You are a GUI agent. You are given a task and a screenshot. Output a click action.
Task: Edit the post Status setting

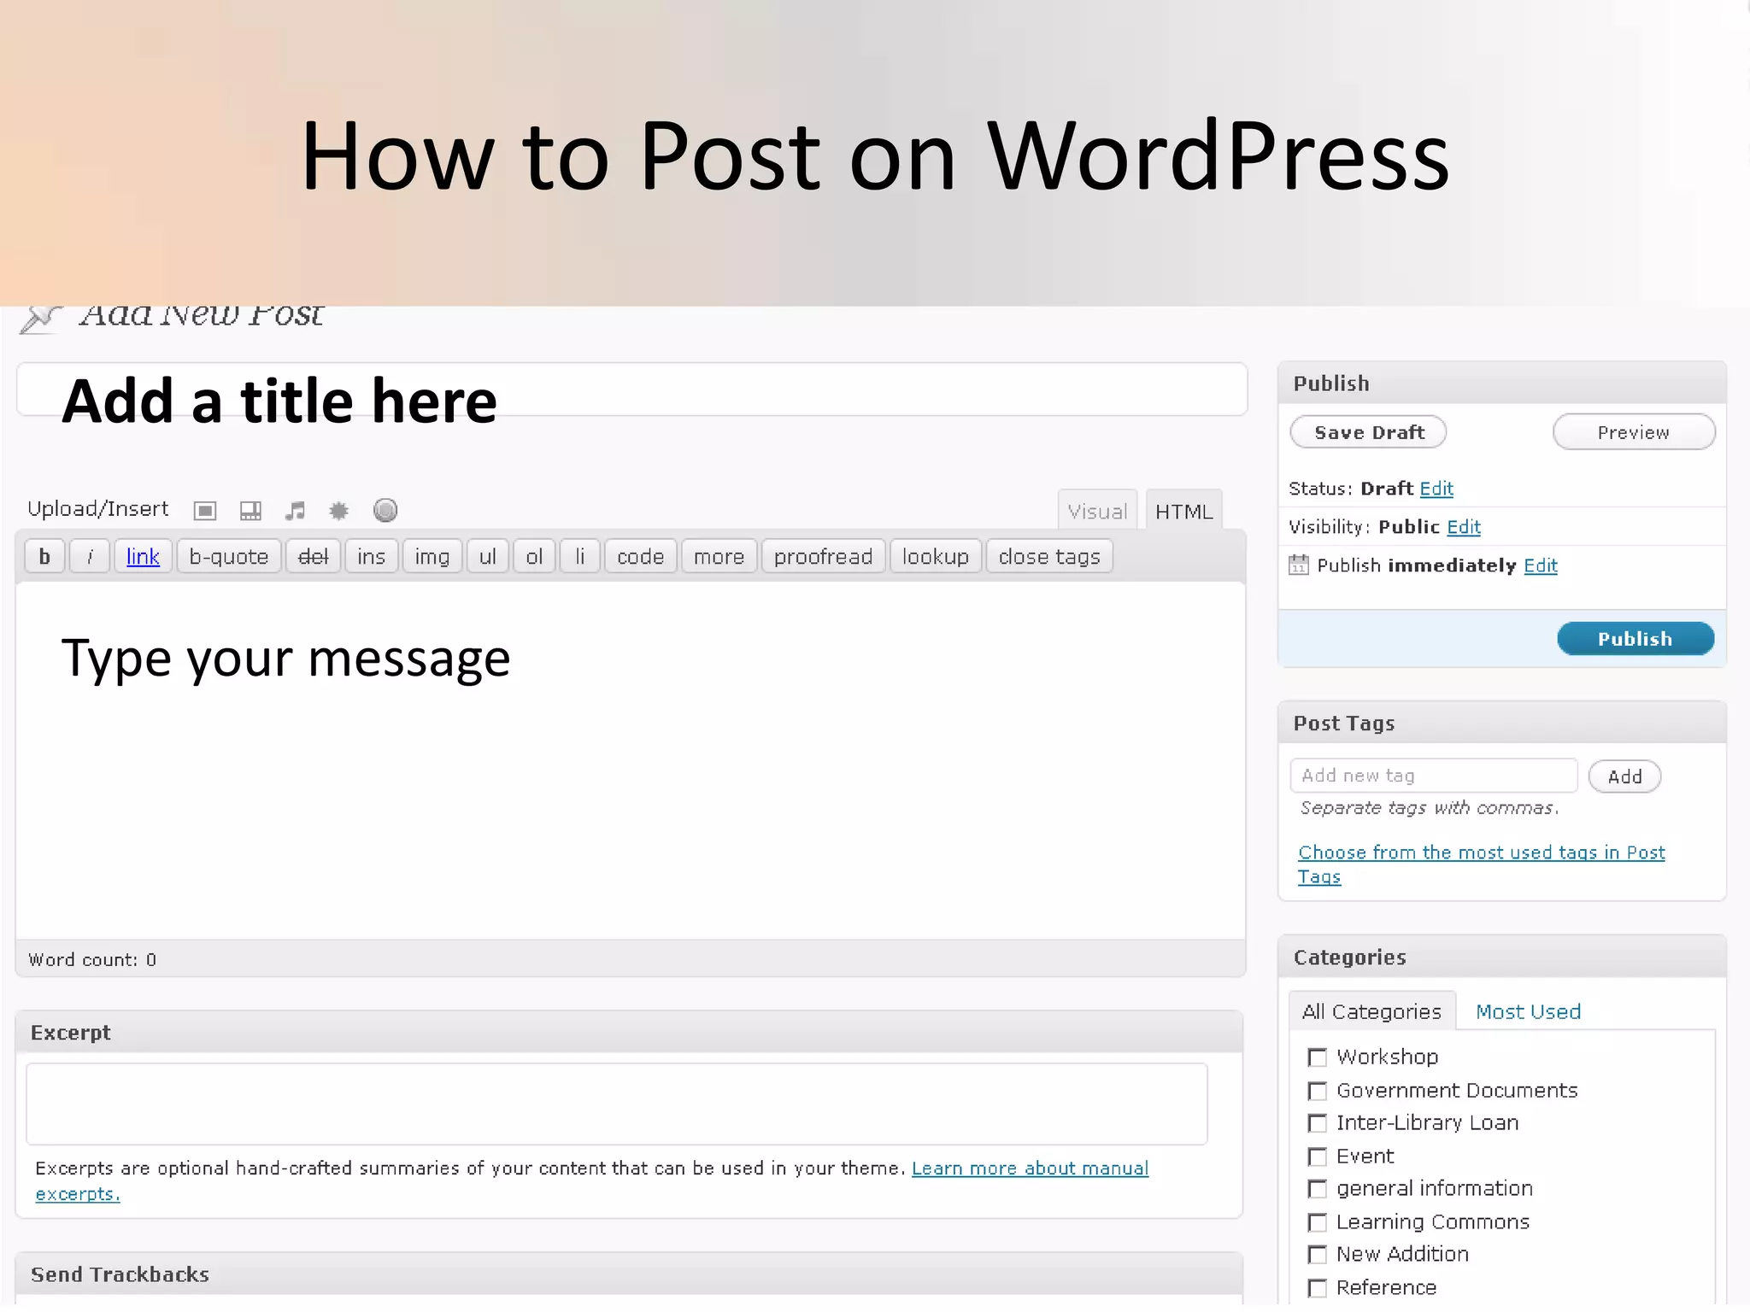click(1436, 489)
